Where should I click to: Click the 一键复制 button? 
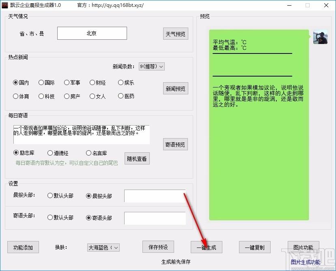pyautogui.click(x=255, y=247)
